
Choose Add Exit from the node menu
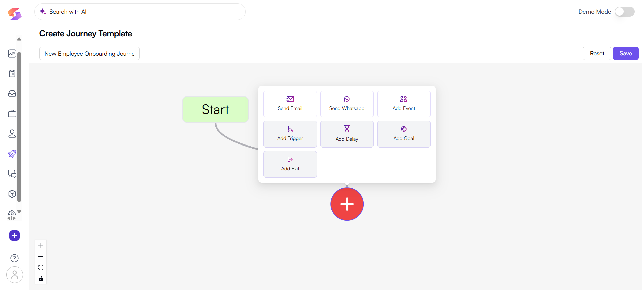point(290,164)
